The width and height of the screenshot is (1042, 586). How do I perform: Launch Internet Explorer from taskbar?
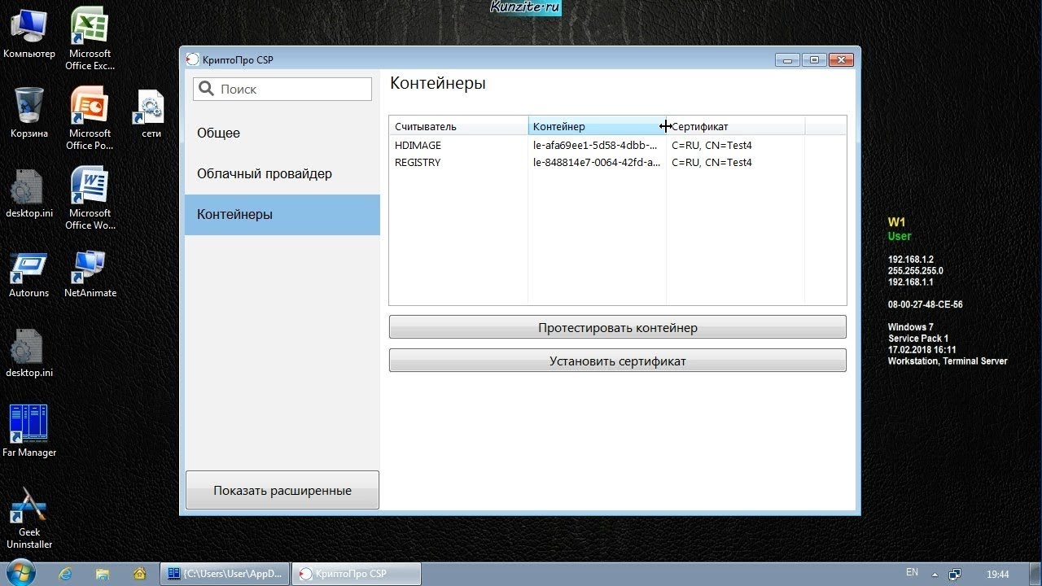[x=65, y=574]
